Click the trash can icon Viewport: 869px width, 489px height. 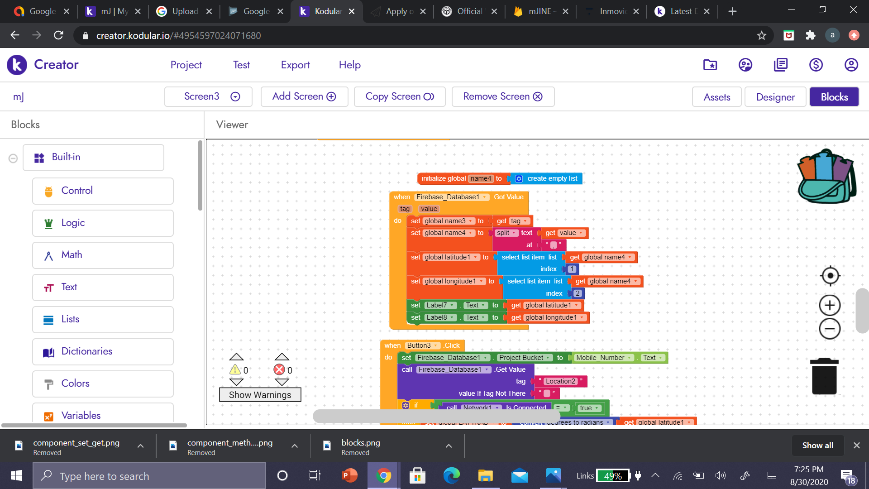[x=824, y=377]
